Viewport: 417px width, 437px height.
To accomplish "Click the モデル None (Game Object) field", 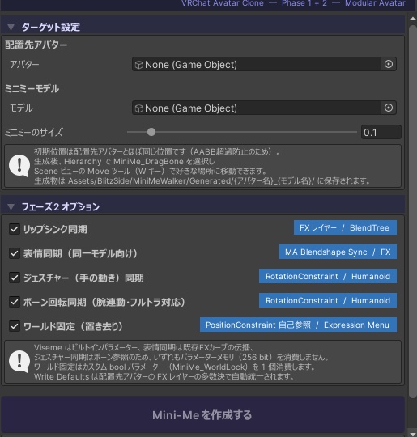I will coord(264,108).
